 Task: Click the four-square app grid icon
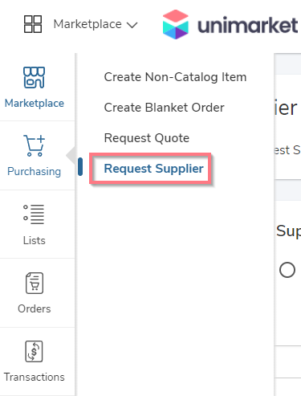point(33,24)
